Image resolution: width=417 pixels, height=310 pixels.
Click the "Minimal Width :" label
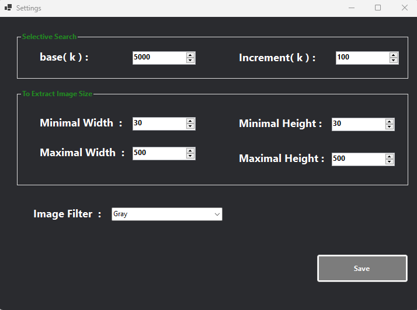pos(81,123)
